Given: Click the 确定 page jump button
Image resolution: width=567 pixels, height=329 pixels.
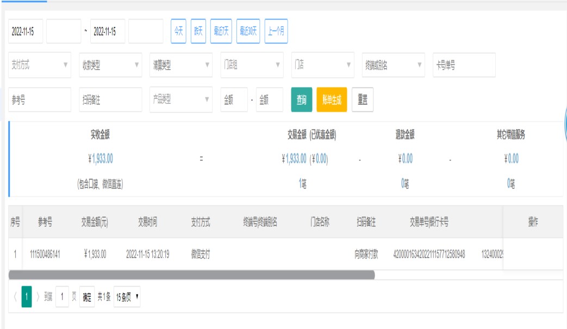Looking at the screenshot, I should point(87,297).
